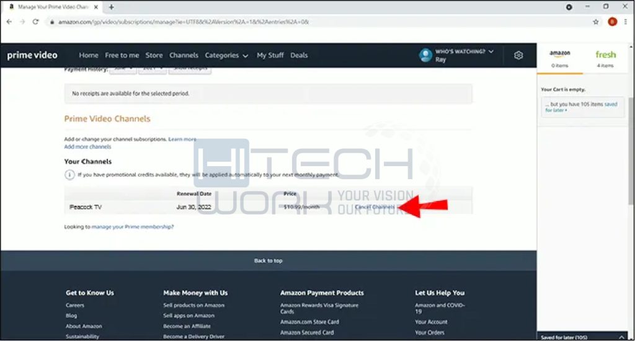Click the promotional credits info icon
635x341 pixels.
point(69,175)
